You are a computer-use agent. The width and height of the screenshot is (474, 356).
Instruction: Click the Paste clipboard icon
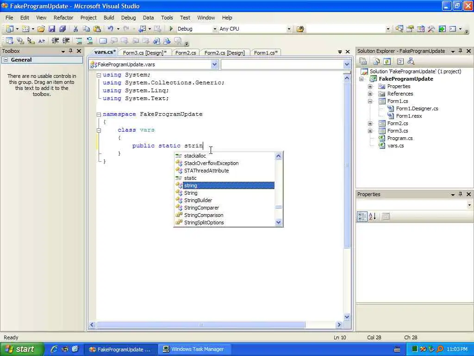click(97, 29)
